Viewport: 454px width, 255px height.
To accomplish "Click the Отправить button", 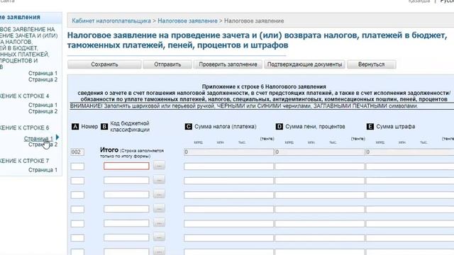I will (x=167, y=64).
